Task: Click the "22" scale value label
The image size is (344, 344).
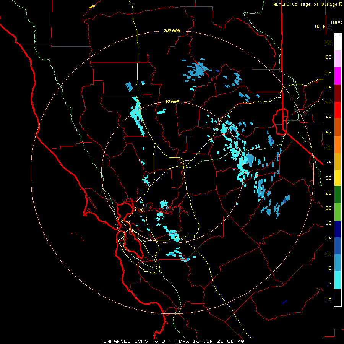Action: (x=328, y=208)
